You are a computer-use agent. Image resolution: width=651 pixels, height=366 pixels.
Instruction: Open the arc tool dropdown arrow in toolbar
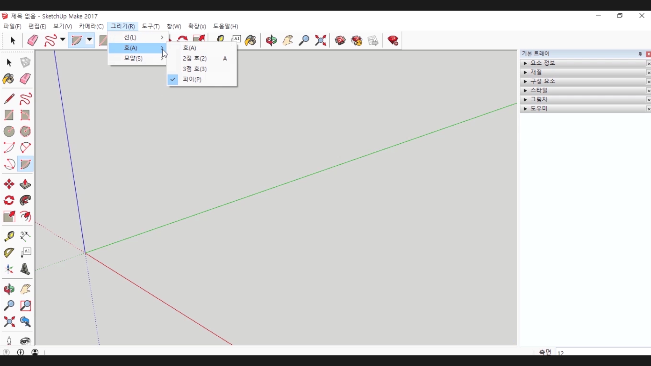click(90, 40)
